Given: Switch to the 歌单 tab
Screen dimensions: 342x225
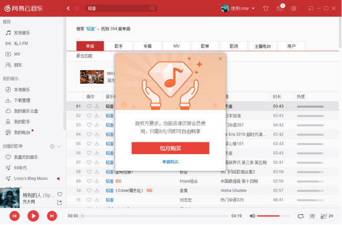Looking at the screenshot, I should tap(205, 46).
